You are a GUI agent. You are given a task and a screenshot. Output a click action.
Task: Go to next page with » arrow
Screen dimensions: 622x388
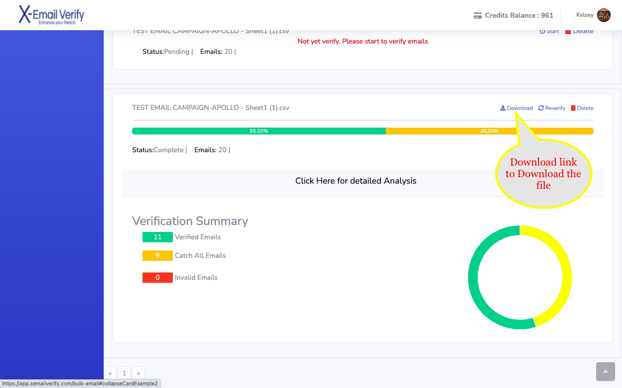pos(138,373)
